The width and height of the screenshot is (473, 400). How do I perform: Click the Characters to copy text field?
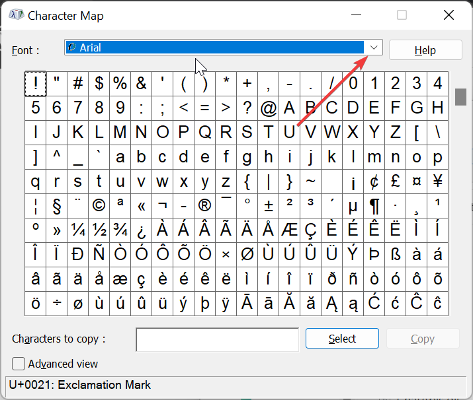[218, 340]
